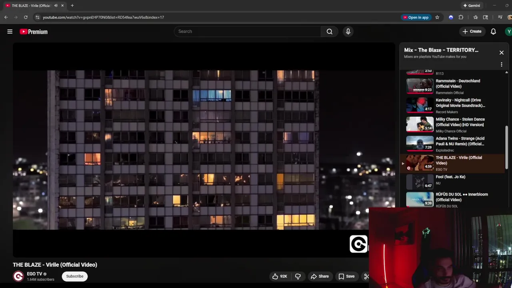
Task: Open RÜFÜS DU SOL Innerbloom title
Action: [462, 197]
